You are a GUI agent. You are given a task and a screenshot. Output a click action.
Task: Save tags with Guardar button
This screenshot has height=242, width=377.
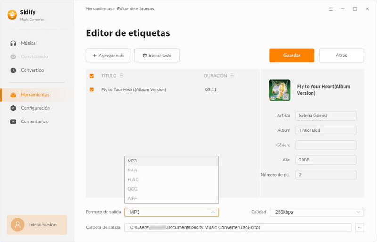(292, 56)
